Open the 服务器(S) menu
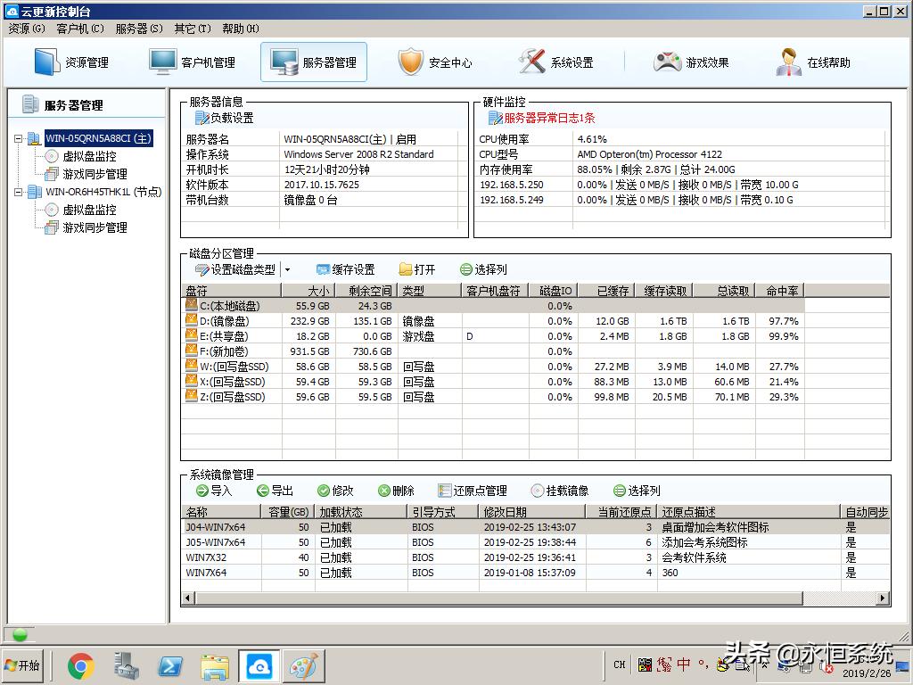 point(137,28)
